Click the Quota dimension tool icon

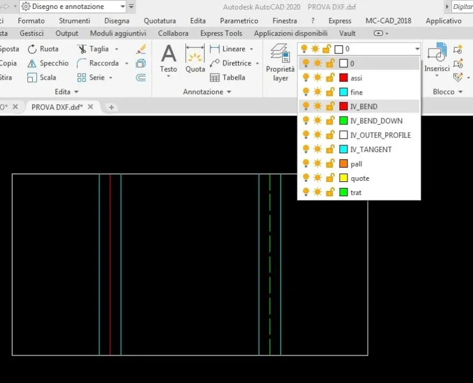[x=195, y=53]
